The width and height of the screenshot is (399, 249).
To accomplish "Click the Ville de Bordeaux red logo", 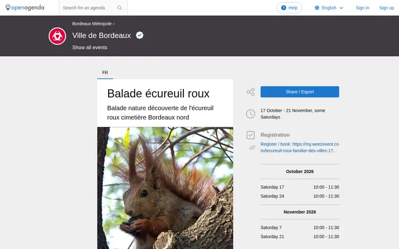I will pos(57,36).
